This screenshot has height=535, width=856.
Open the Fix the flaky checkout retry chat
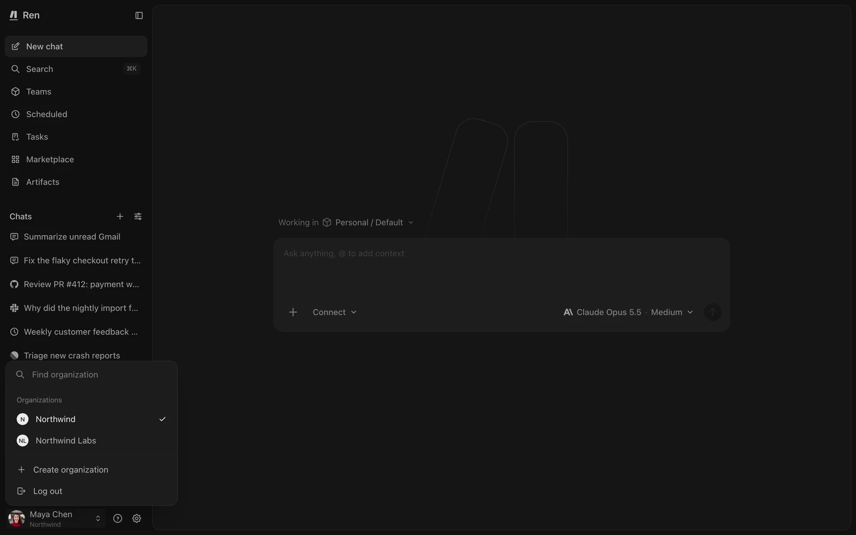[x=76, y=260]
